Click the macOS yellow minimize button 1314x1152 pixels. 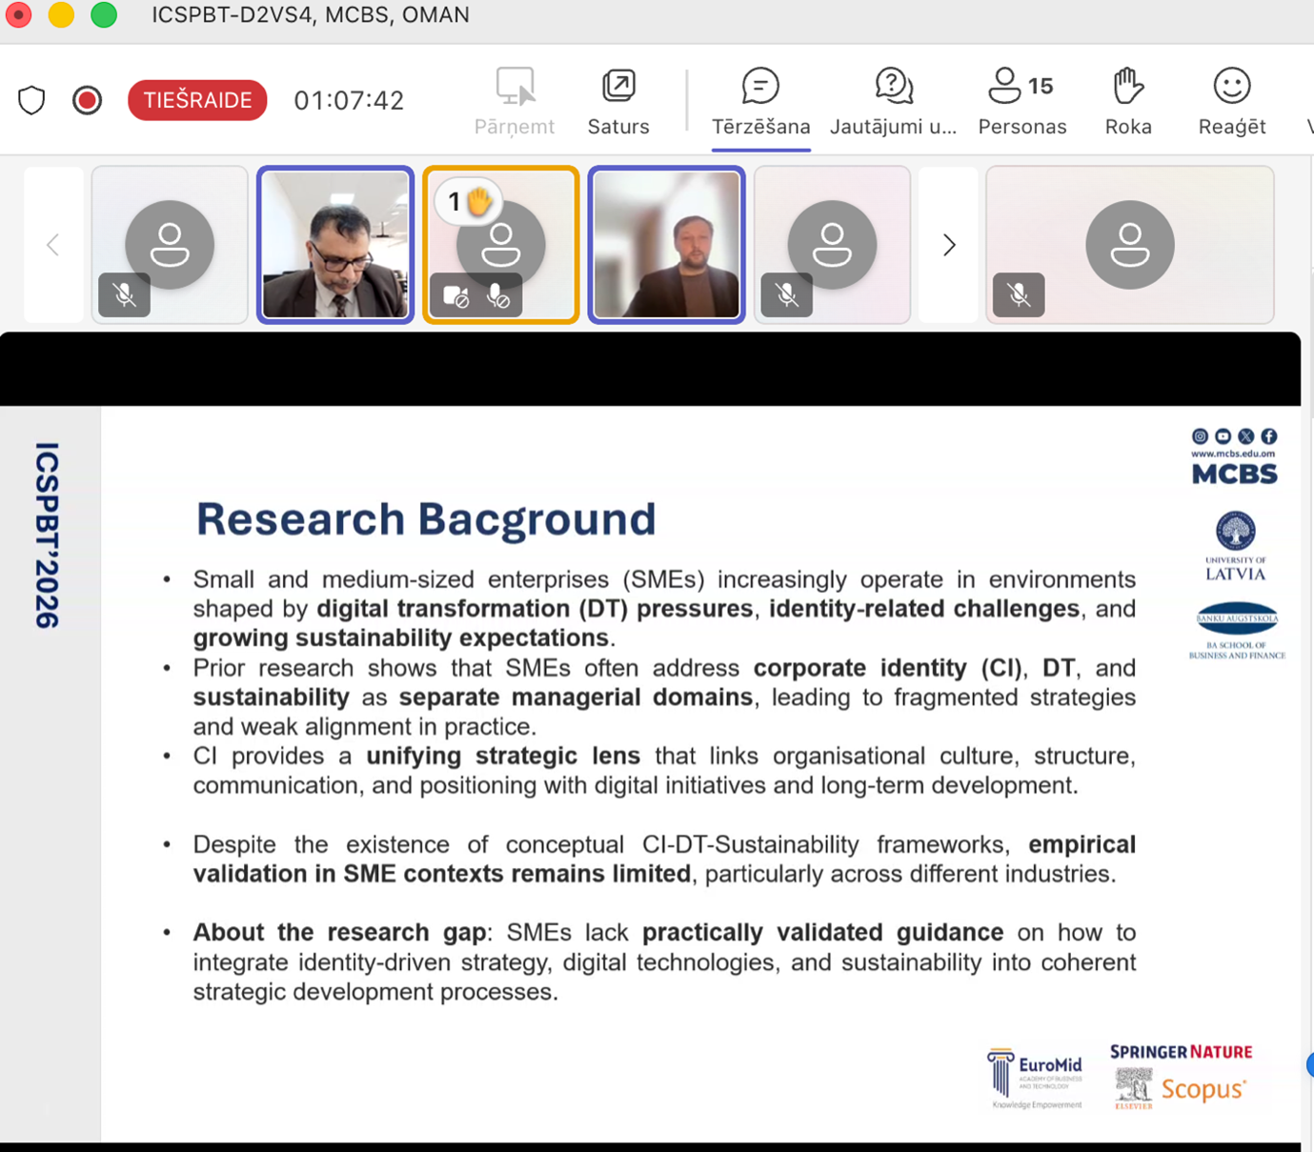point(61,15)
